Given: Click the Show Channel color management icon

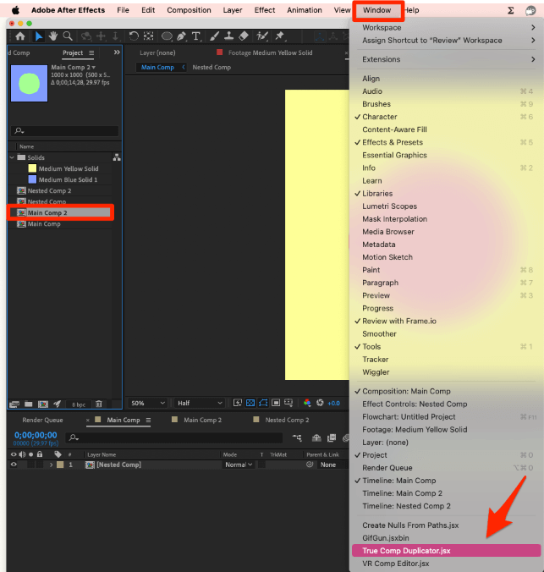Looking at the screenshot, I should click(307, 403).
